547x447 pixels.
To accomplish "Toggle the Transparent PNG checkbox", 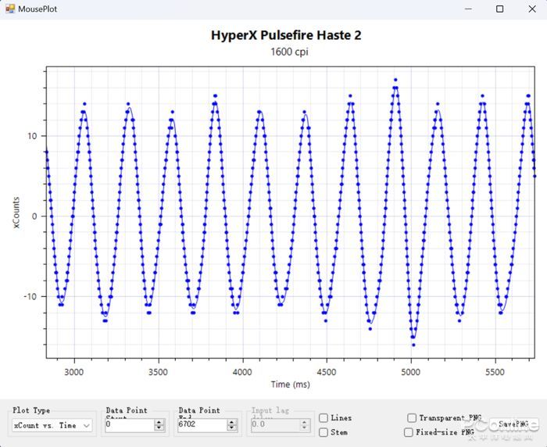I will [x=412, y=417].
